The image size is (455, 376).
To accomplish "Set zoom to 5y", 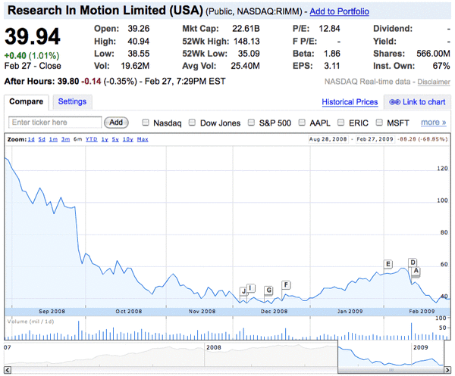I will 115,139.
